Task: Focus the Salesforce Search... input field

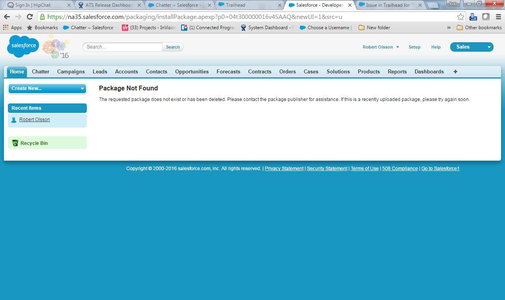Action: click(x=123, y=47)
